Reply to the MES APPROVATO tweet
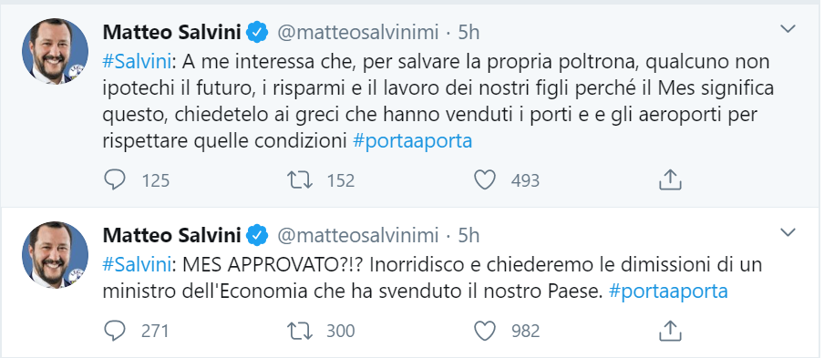 click(115, 331)
